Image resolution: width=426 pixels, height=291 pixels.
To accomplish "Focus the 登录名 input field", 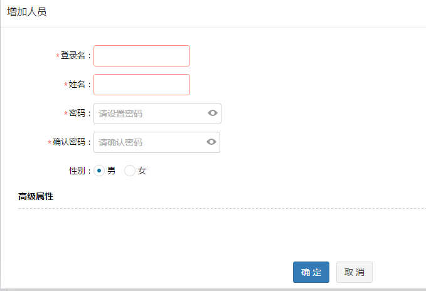I will [141, 56].
